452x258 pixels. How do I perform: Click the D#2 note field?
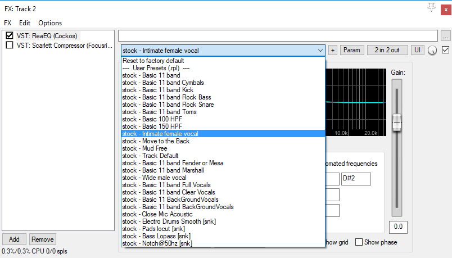pyautogui.click(x=356, y=179)
